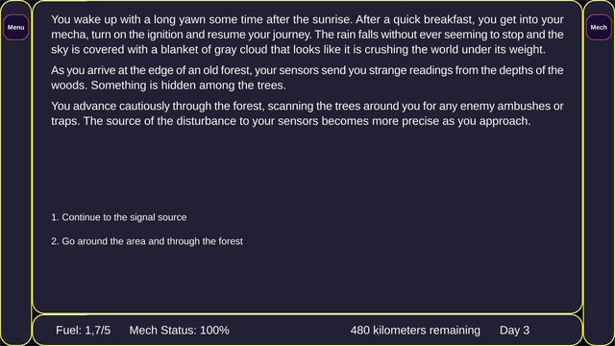Click the paragraph starting As you arrive

point(307,78)
